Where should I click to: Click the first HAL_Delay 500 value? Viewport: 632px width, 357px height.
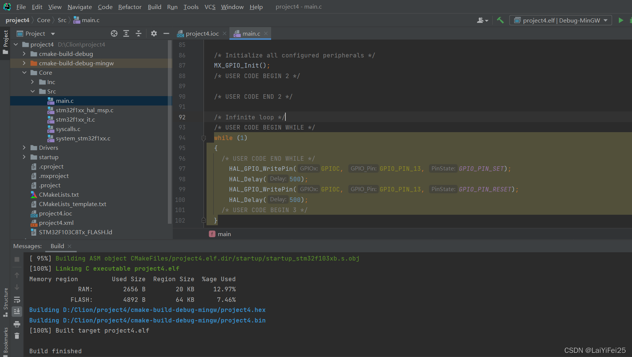pyautogui.click(x=295, y=179)
